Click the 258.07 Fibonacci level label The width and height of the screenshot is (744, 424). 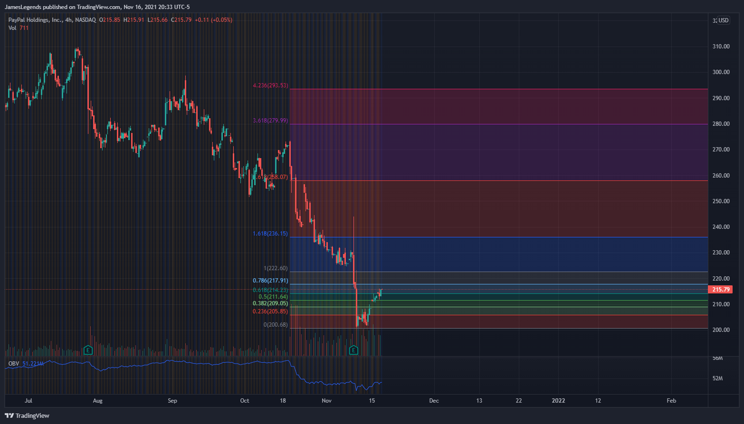click(x=271, y=177)
